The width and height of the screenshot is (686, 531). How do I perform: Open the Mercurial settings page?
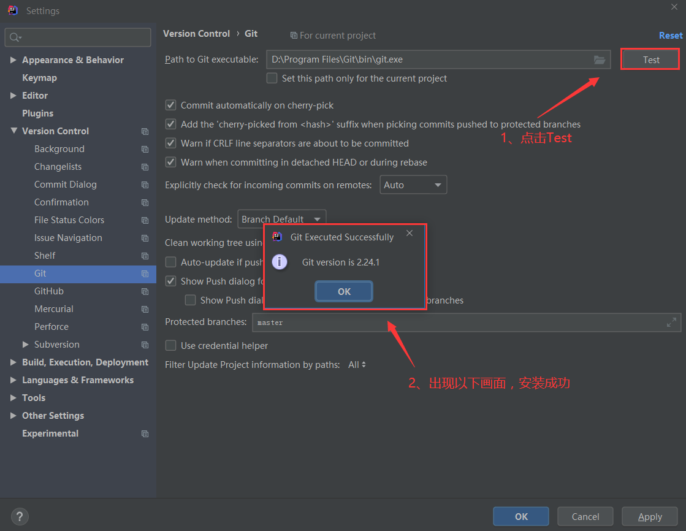click(54, 309)
